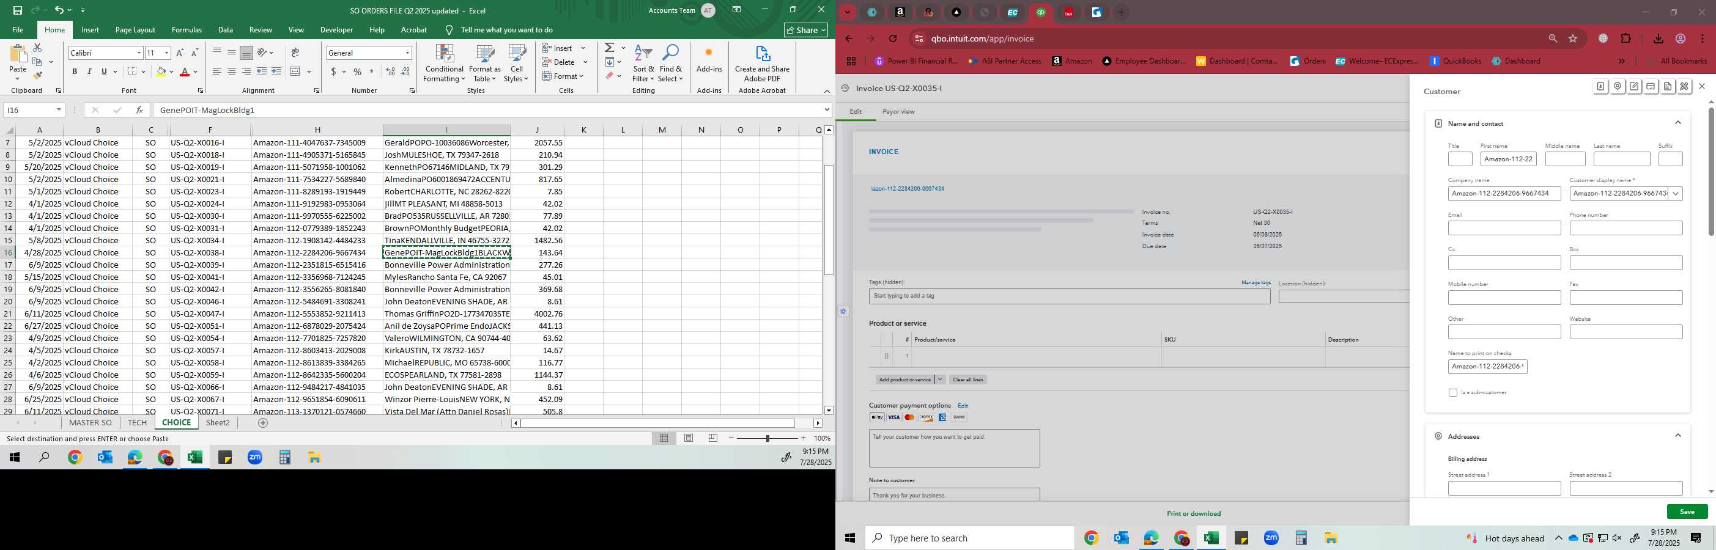Click Clear all lines button
This screenshot has height=550, width=1716.
coord(968,380)
